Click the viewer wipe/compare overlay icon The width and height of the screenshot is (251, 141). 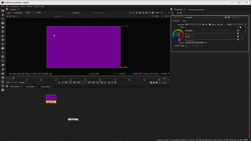coord(140,13)
